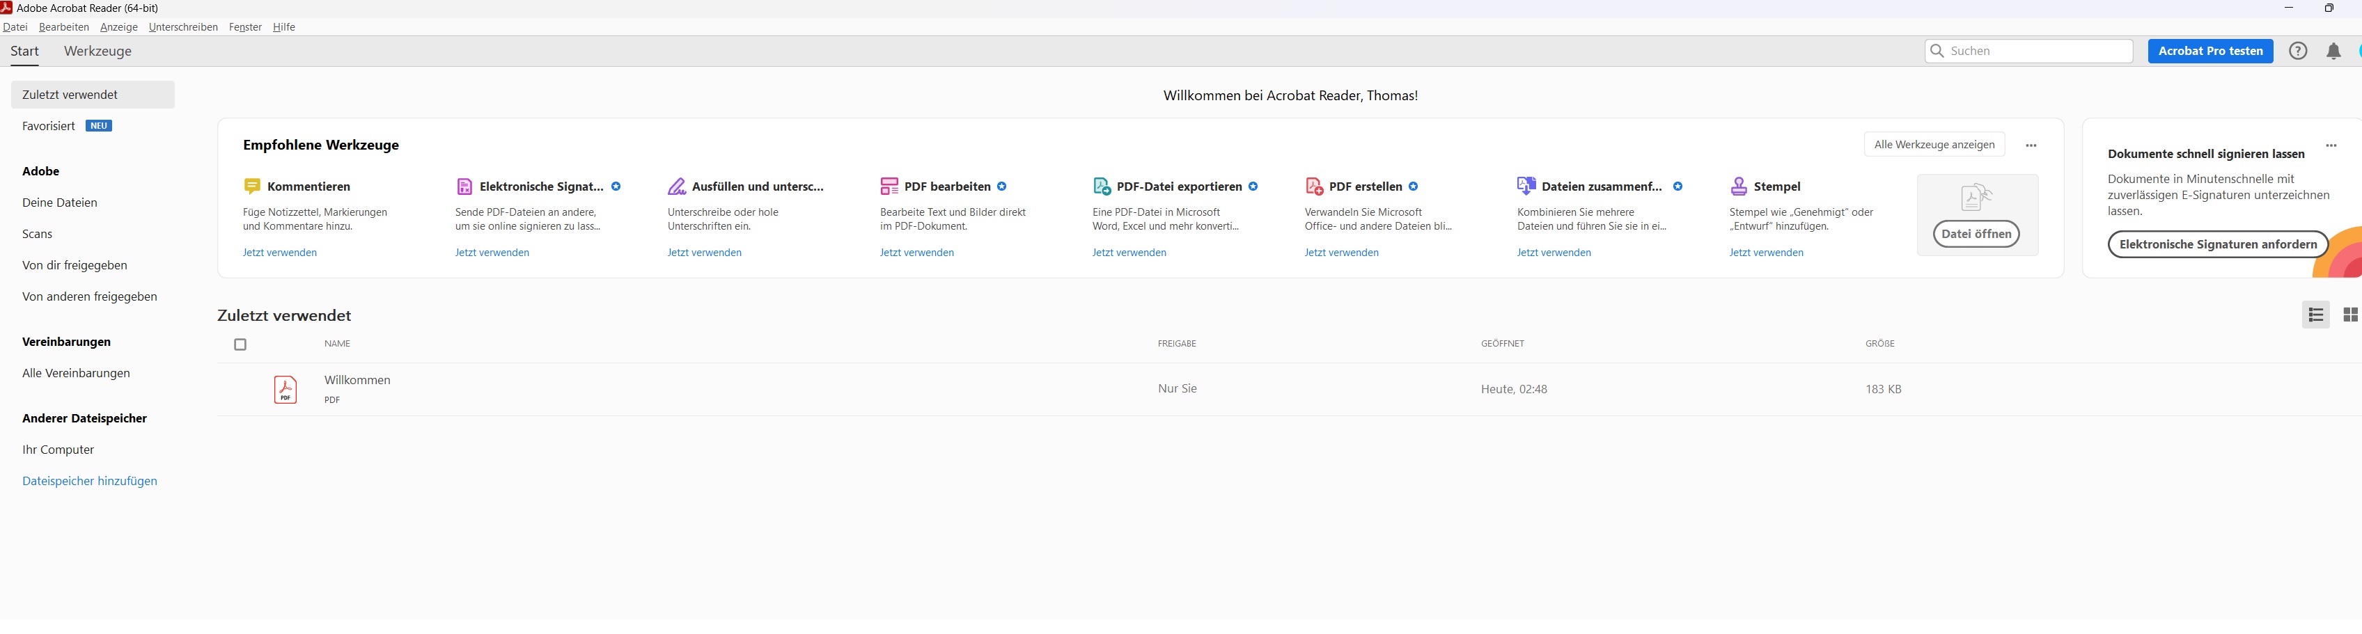Screen dimensions: 2362x634
Task: Click the FREIGABE column header
Action: click(x=1176, y=344)
